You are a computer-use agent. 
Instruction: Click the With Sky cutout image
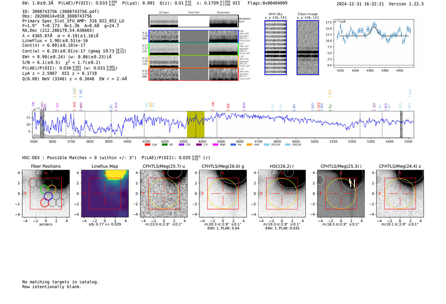tap(276, 48)
